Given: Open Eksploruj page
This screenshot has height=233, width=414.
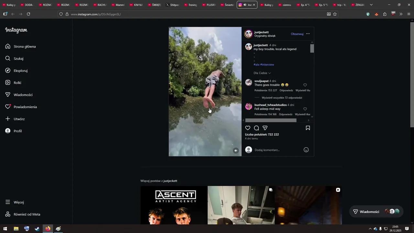Looking at the screenshot, I should click(x=16, y=71).
